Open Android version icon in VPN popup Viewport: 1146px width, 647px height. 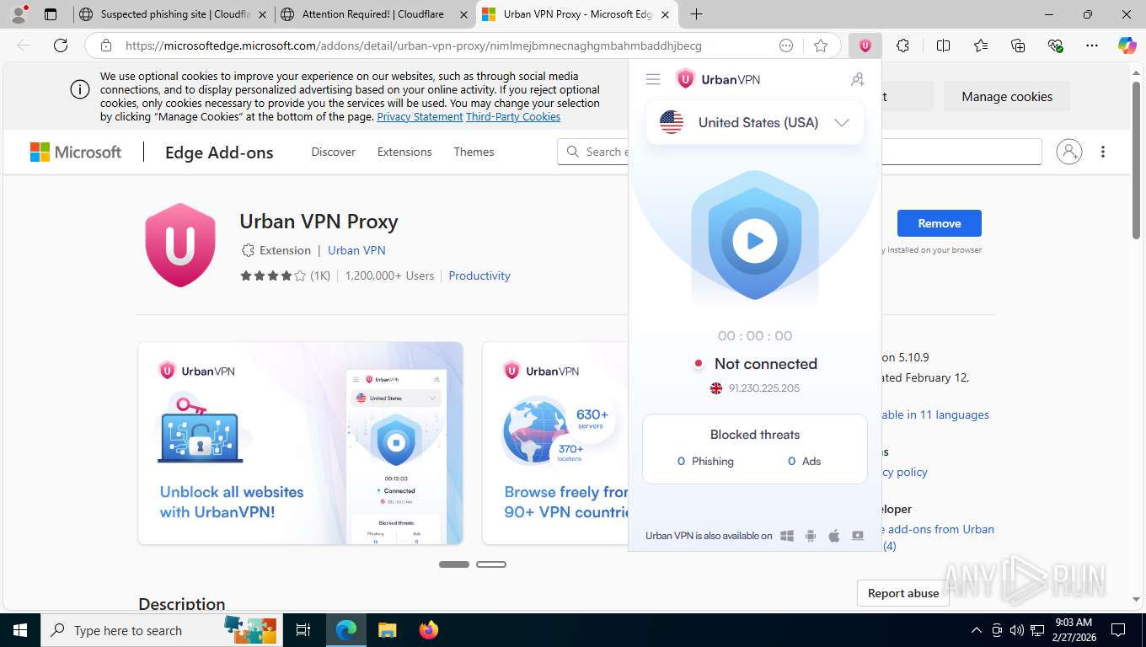(x=811, y=536)
